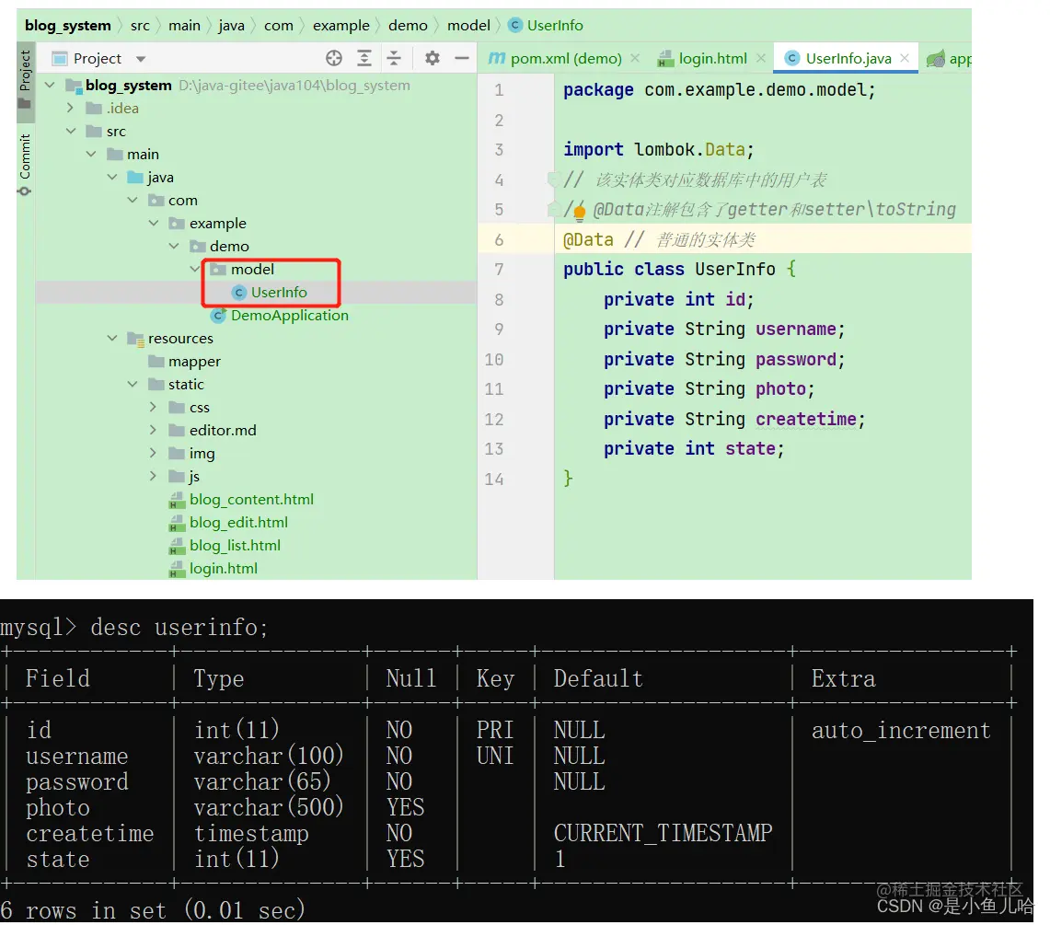Close the login.html editor tab

761,58
